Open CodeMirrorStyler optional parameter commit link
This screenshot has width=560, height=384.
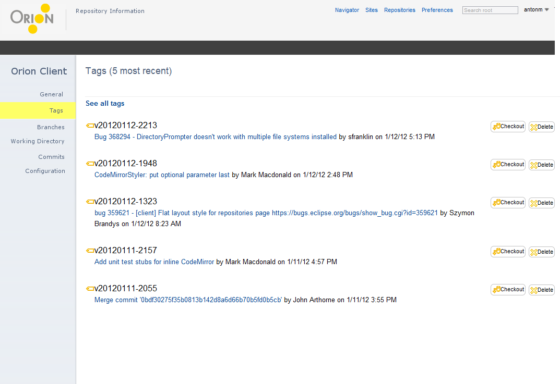coord(162,175)
